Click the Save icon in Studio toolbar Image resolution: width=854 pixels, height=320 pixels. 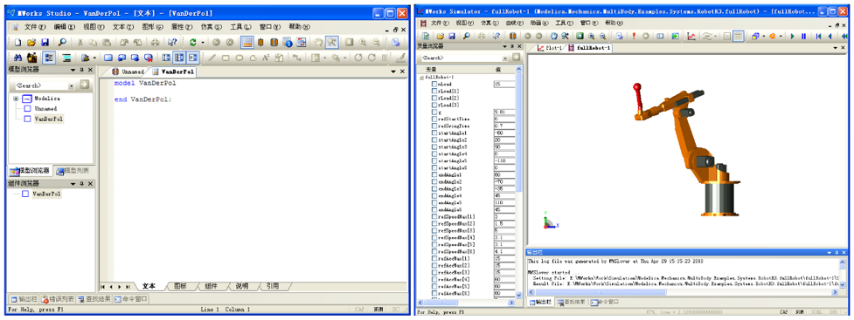click(x=45, y=42)
